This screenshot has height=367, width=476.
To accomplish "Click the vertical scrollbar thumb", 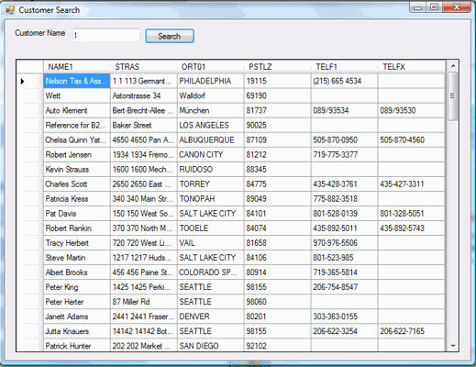I will coord(453,96).
